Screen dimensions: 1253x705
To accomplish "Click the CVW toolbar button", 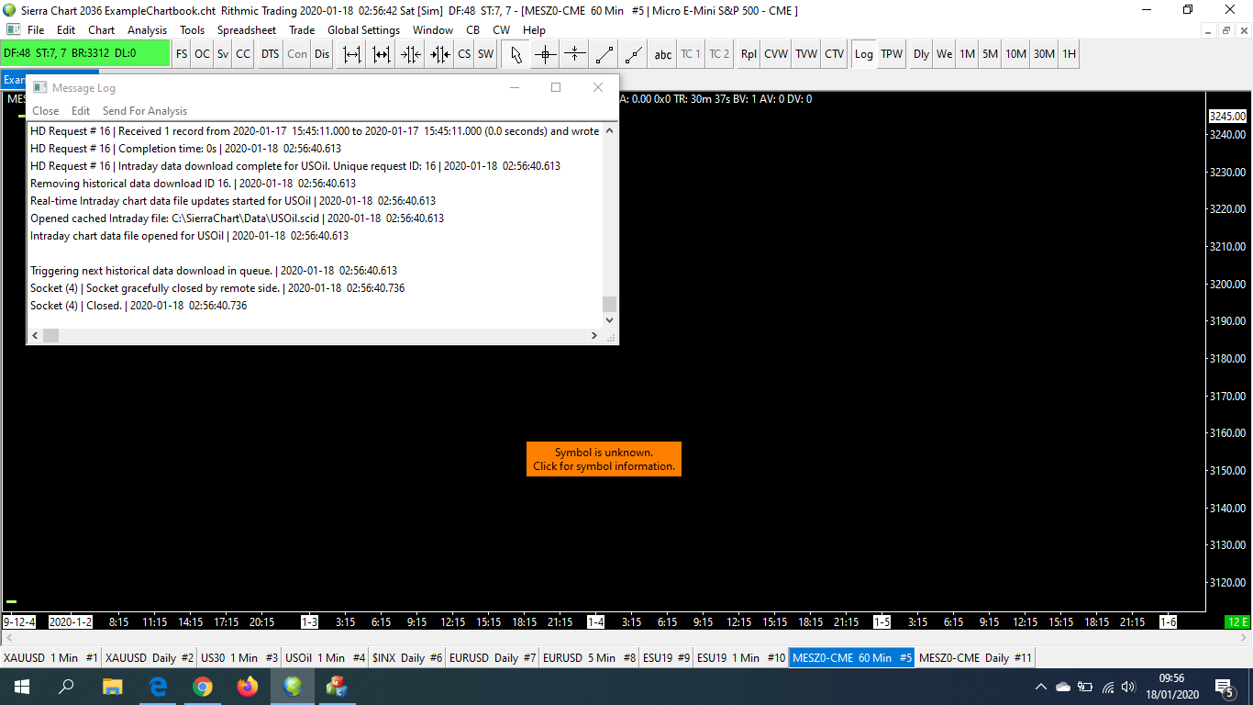I will pos(776,54).
